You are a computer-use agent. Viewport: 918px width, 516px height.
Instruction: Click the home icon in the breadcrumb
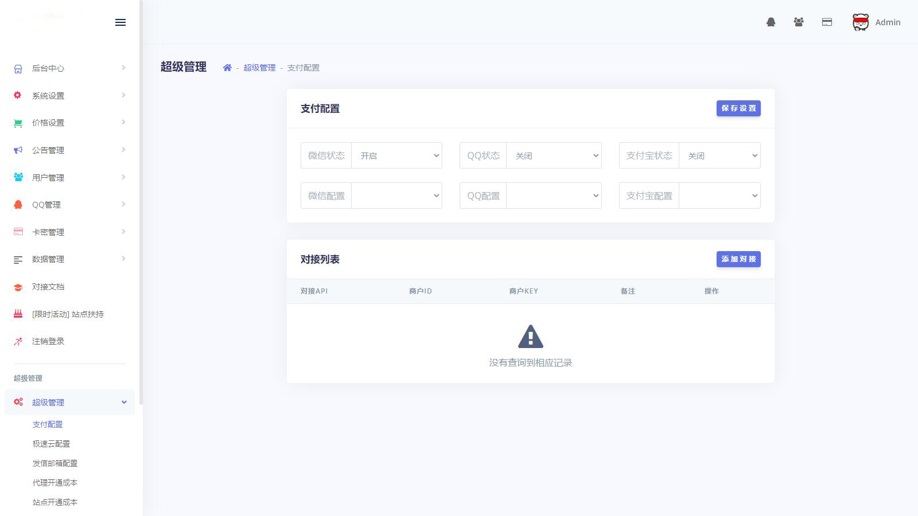(x=227, y=68)
